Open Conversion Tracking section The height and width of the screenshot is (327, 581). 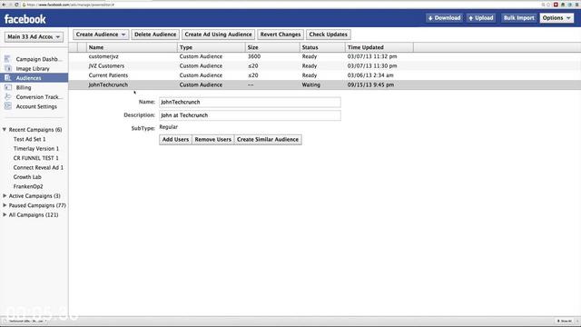point(39,97)
